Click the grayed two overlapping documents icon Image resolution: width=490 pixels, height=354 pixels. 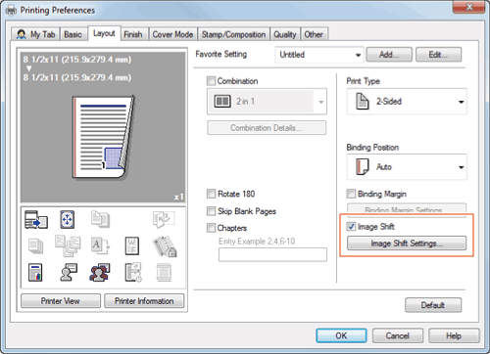100,219
